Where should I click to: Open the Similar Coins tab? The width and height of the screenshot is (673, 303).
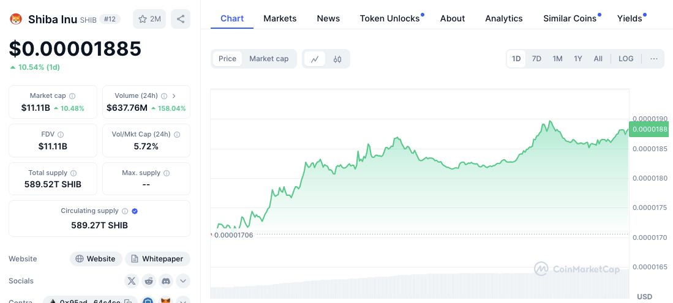[570, 18]
